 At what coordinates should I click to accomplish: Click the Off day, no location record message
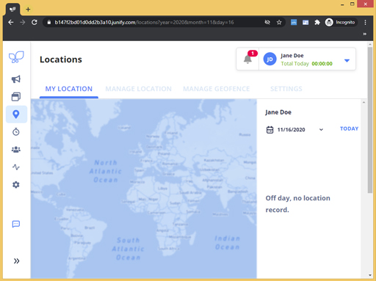point(298,204)
